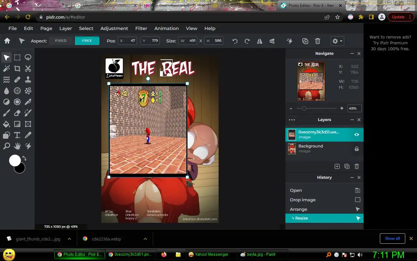Select the Marquee select tool
This screenshot has width=417, height=261.
coord(17,58)
